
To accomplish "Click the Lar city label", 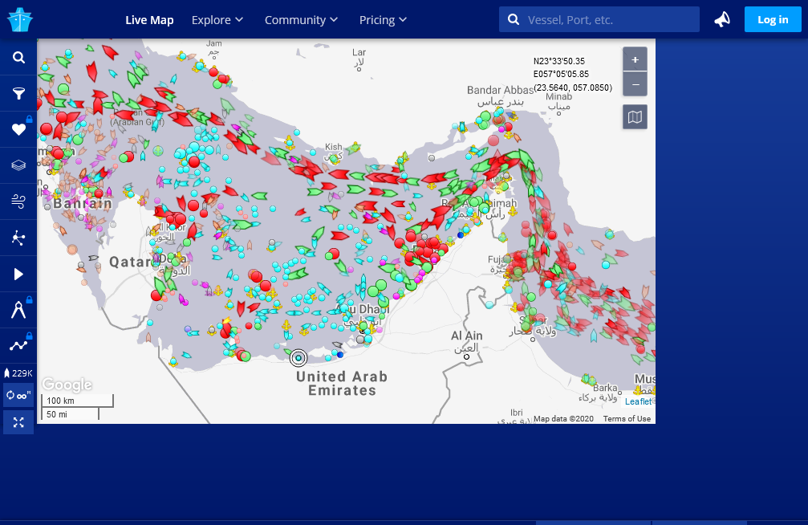I will pyautogui.click(x=359, y=52).
